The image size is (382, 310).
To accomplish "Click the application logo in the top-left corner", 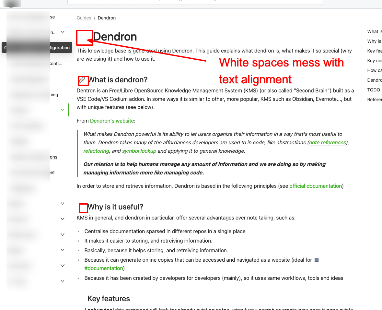I will [12, 3].
